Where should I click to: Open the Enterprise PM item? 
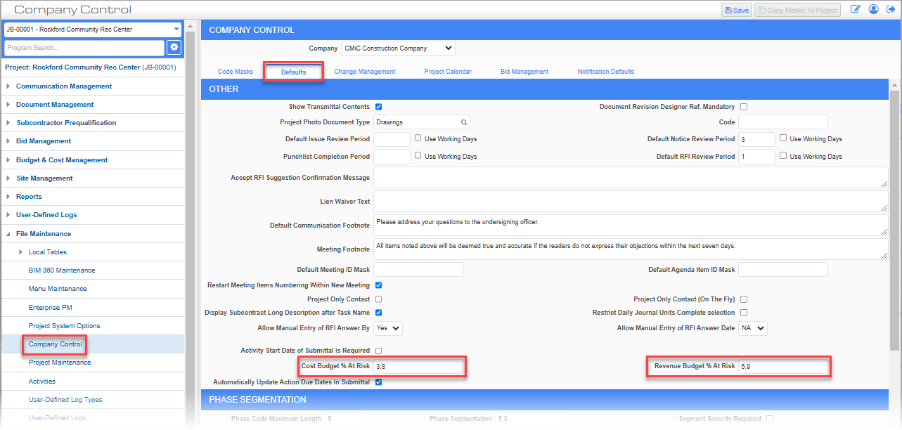click(50, 308)
